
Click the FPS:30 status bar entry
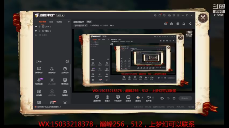148,107
